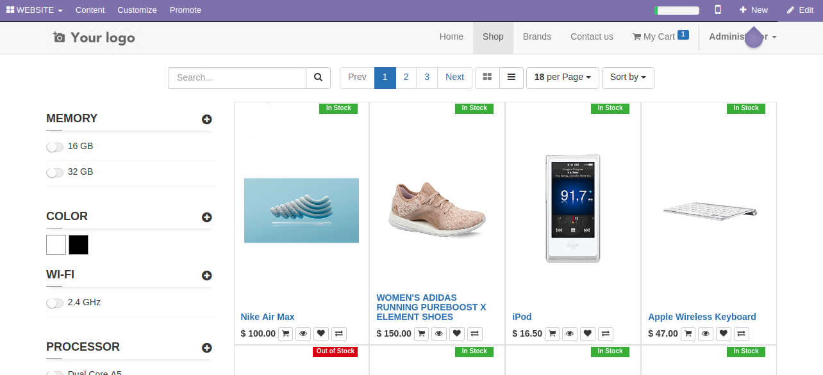Open the 18 per Page dropdown

[562, 77]
